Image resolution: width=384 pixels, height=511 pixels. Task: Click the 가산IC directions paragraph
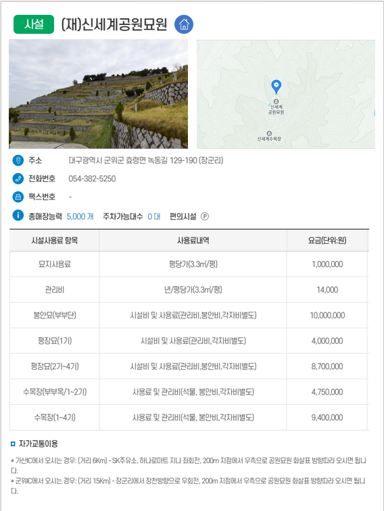click(189, 465)
